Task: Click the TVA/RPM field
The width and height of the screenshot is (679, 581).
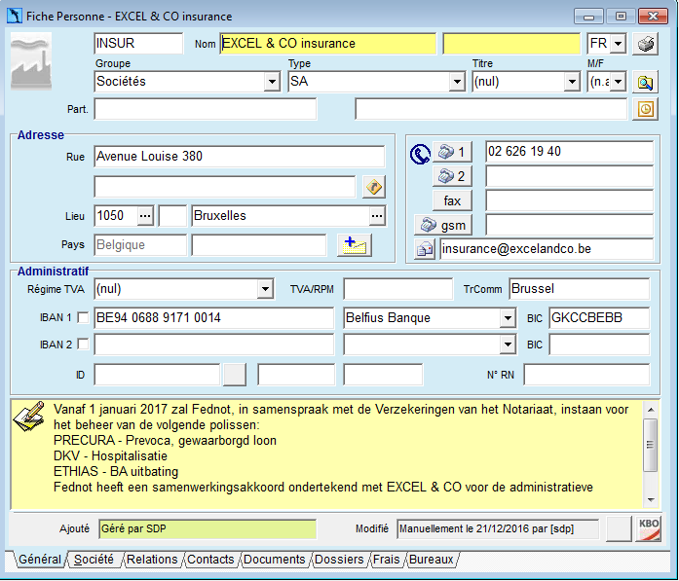Action: pyautogui.click(x=398, y=289)
